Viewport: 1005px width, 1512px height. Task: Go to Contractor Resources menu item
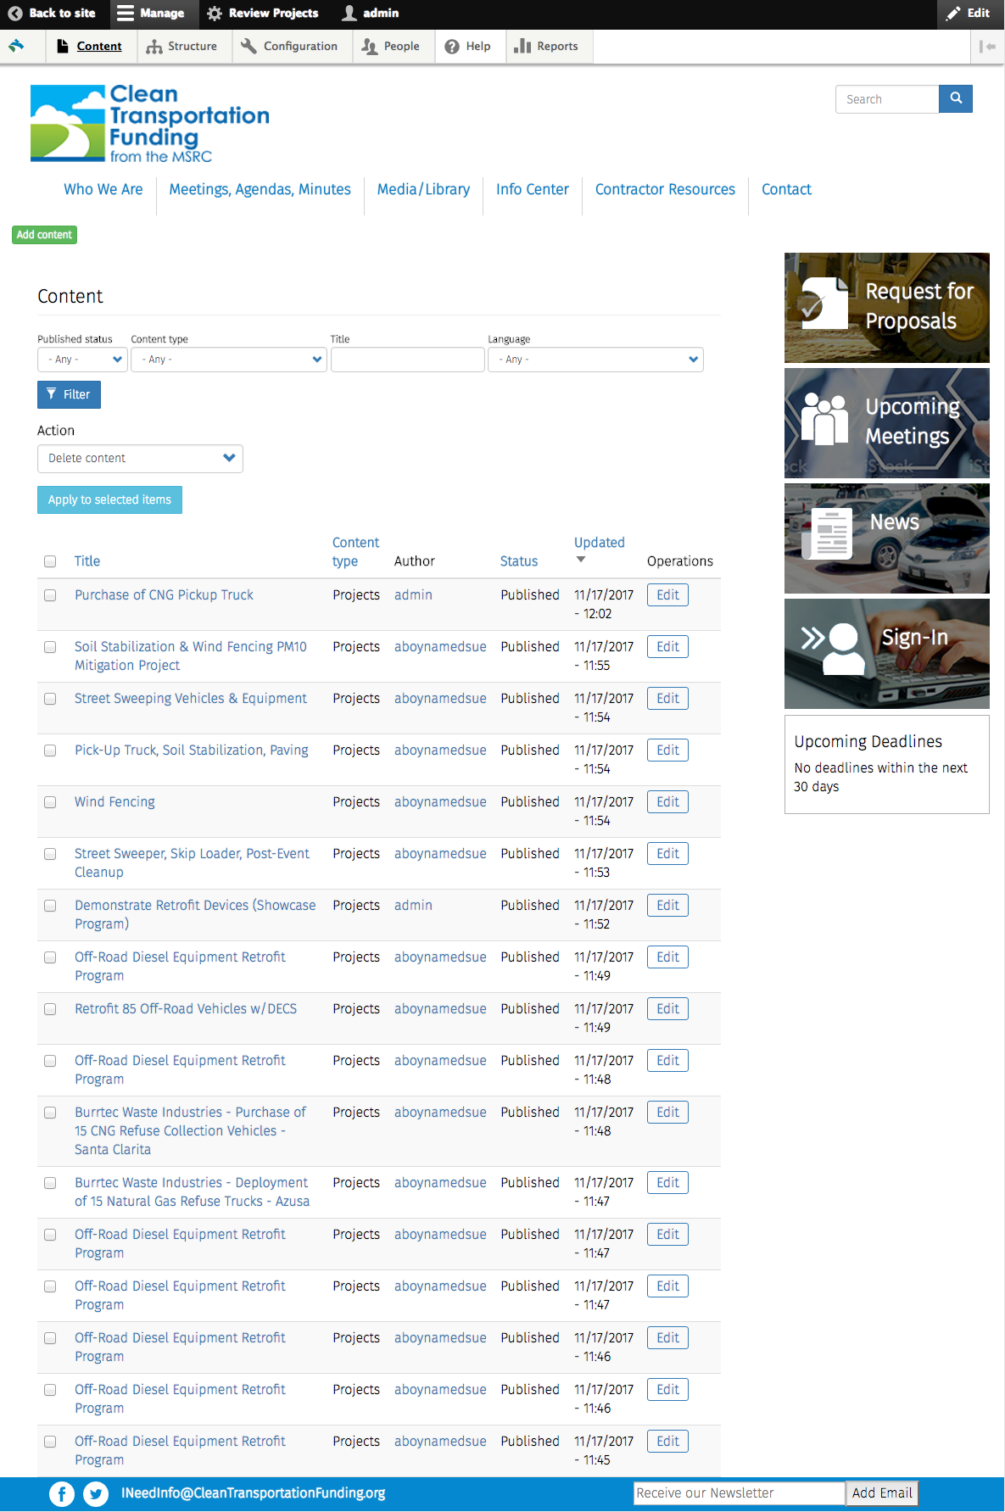(665, 189)
